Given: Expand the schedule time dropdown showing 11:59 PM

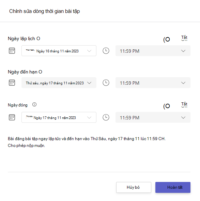Looking at the screenshot, I should (x=153, y=51).
